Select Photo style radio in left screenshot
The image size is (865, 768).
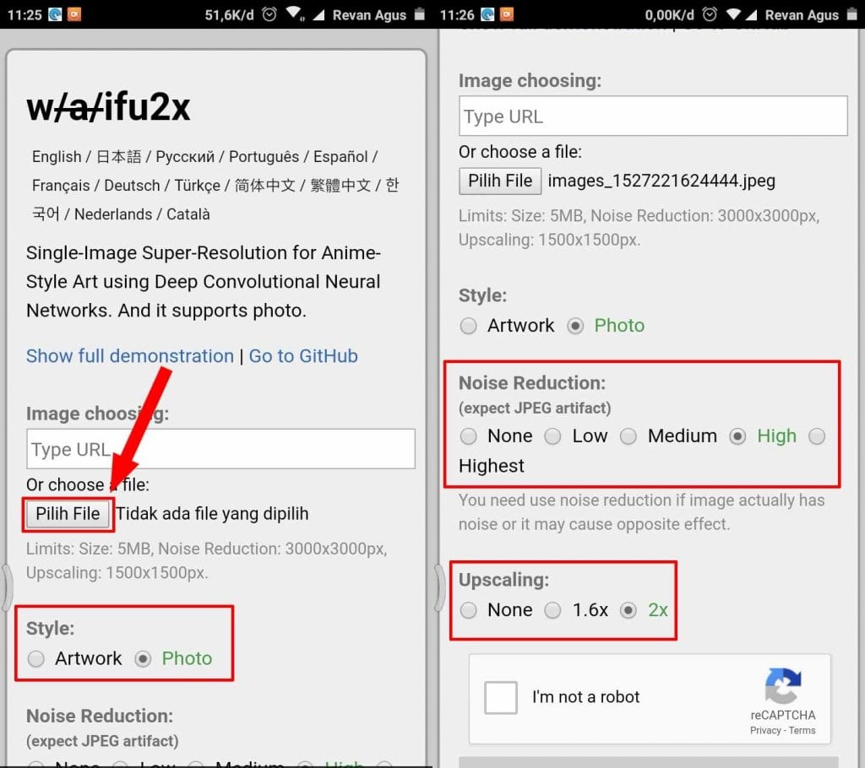[143, 659]
